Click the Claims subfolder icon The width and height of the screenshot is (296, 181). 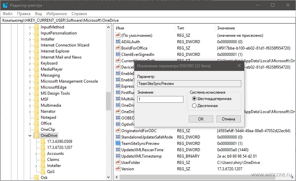43,160
